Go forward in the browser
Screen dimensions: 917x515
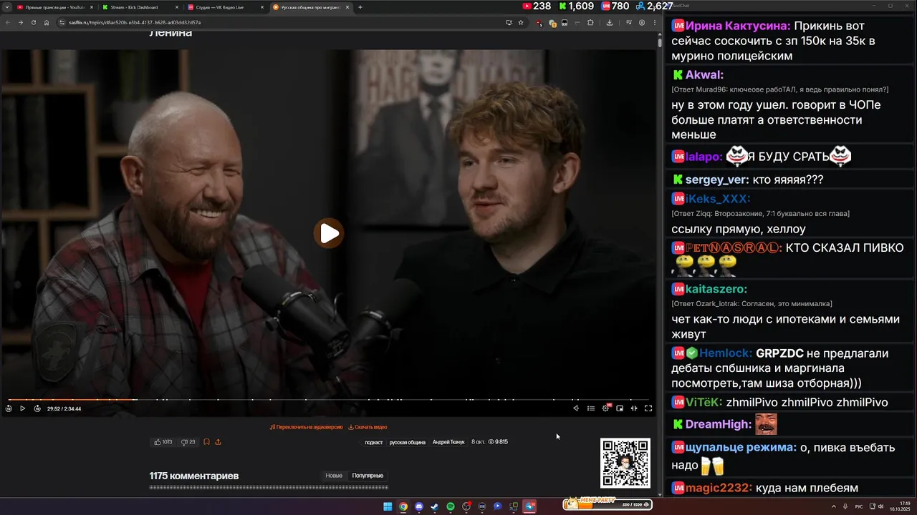20,22
